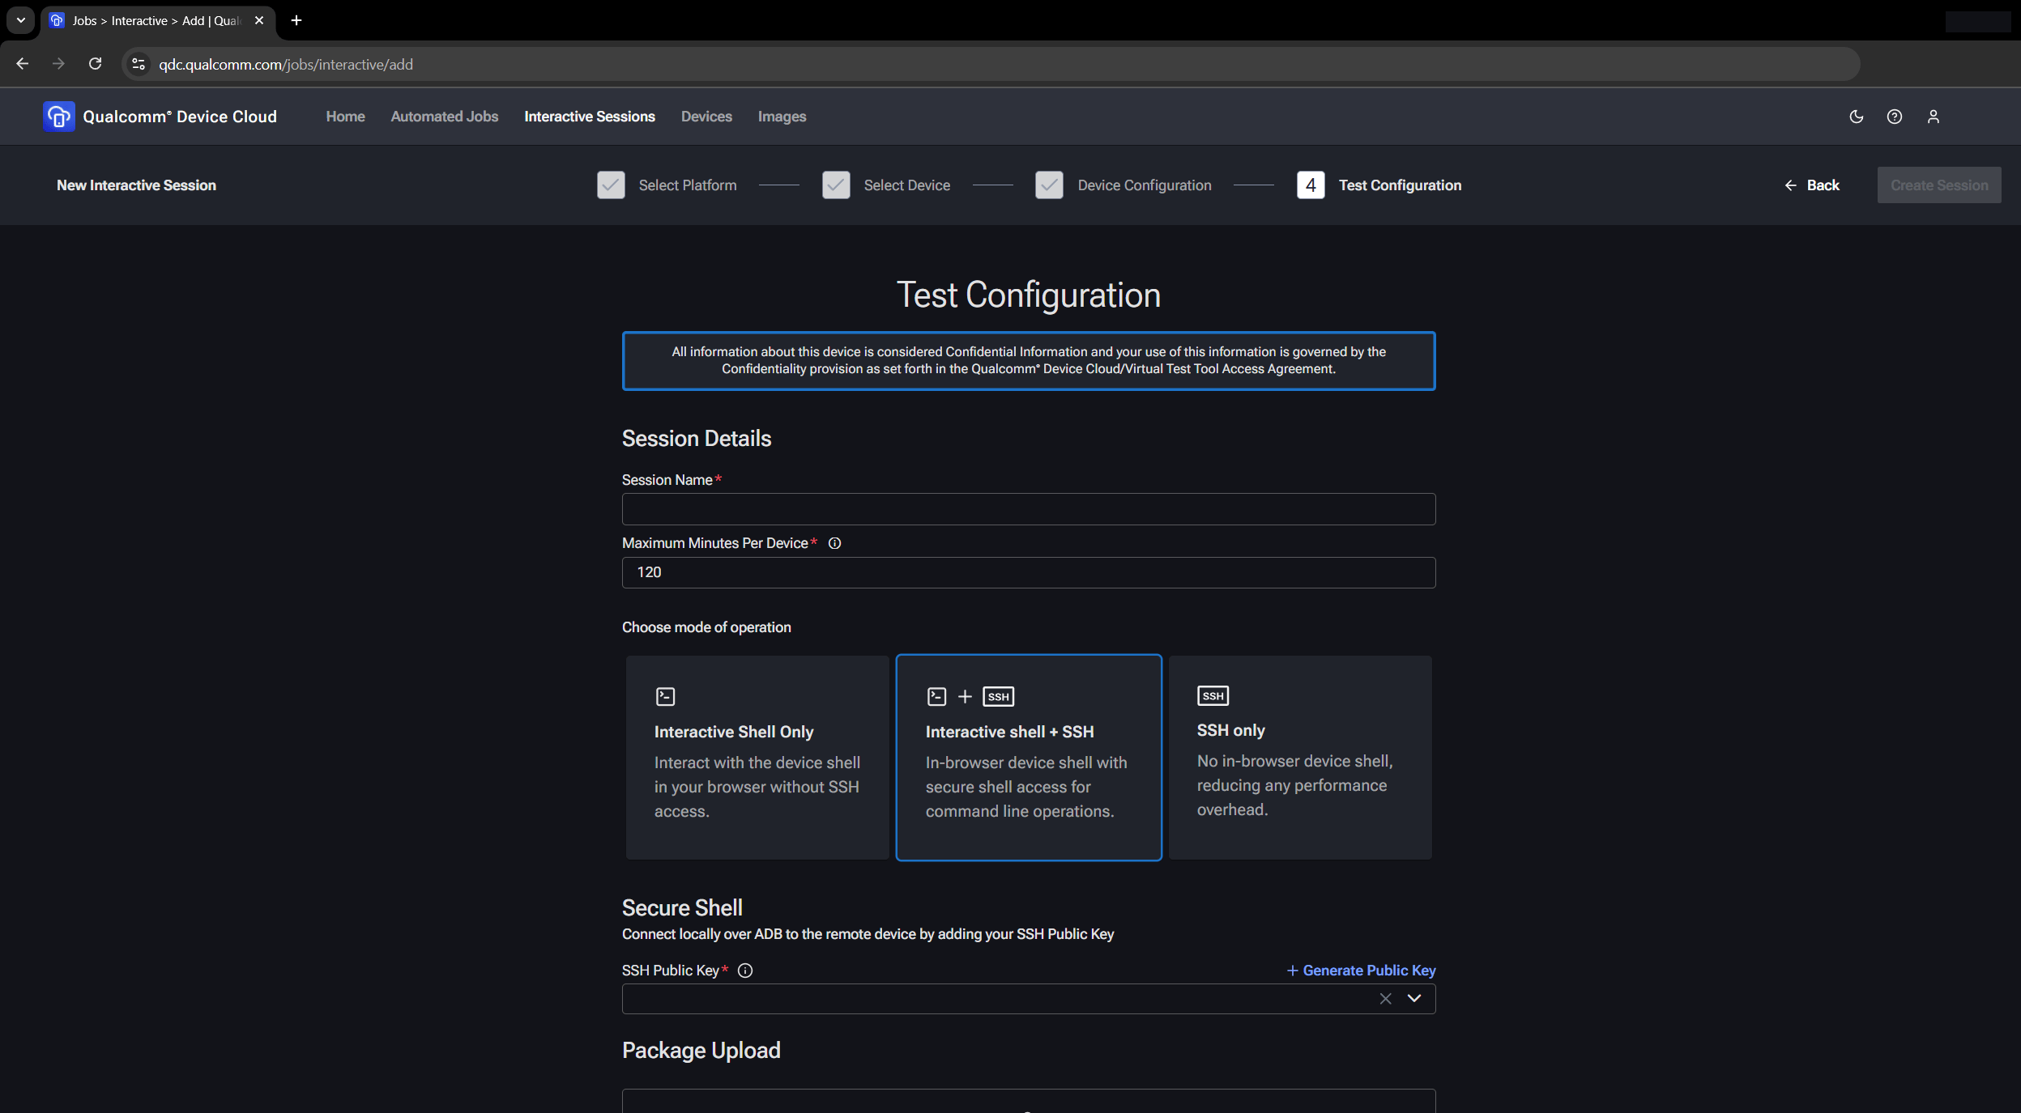The height and width of the screenshot is (1113, 2021).
Task: Click Generate Public Key link
Action: (x=1361, y=971)
